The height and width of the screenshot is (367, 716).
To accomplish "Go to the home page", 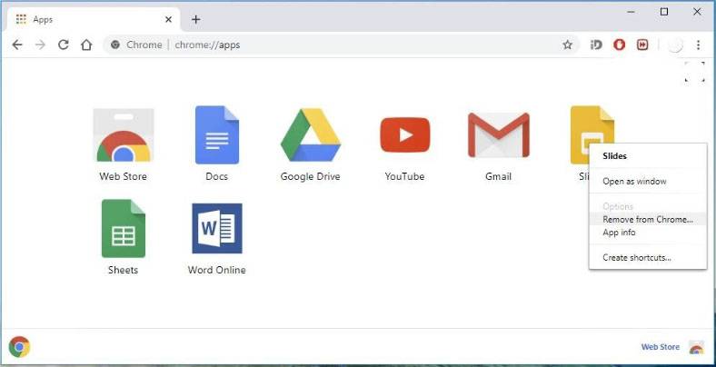I will [x=86, y=45].
